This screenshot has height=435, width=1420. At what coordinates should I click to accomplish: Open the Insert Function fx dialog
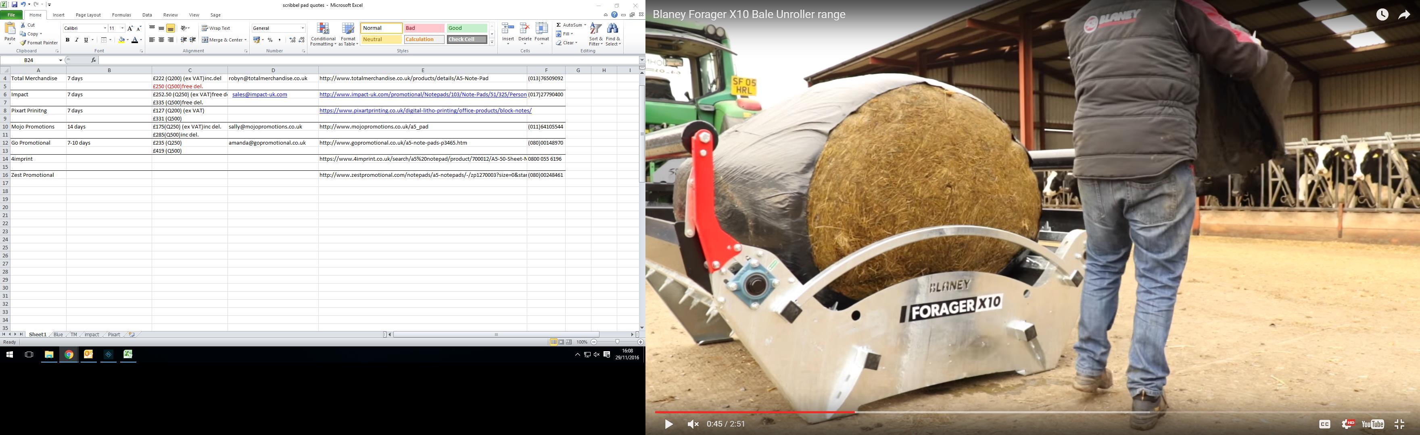click(93, 60)
